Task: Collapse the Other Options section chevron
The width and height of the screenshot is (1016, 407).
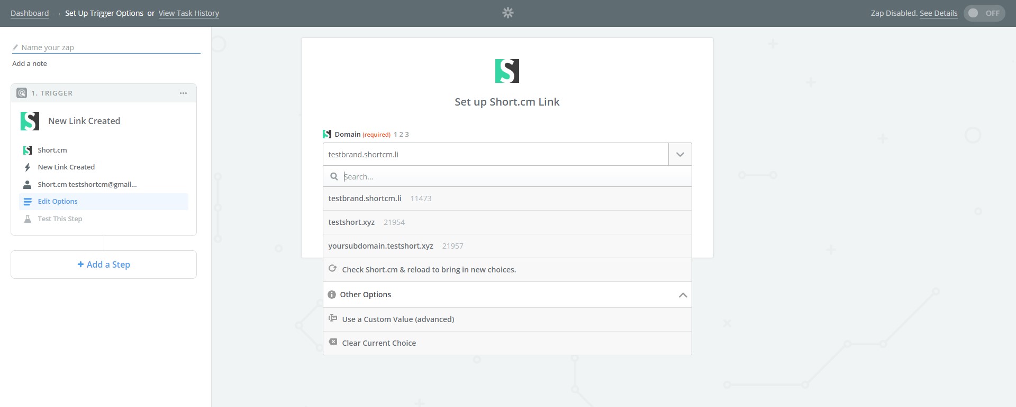Action: pos(683,295)
